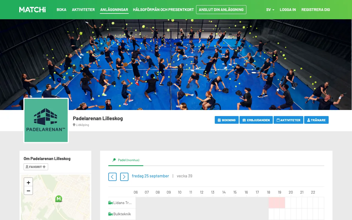The image size is (352, 220).
Task: Select Bulkteknik court label
Action: [x=122, y=214]
